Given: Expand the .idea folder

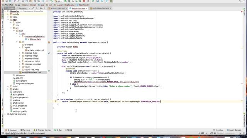Looking at the screenshot, I should pyautogui.click(x=8, y=17).
